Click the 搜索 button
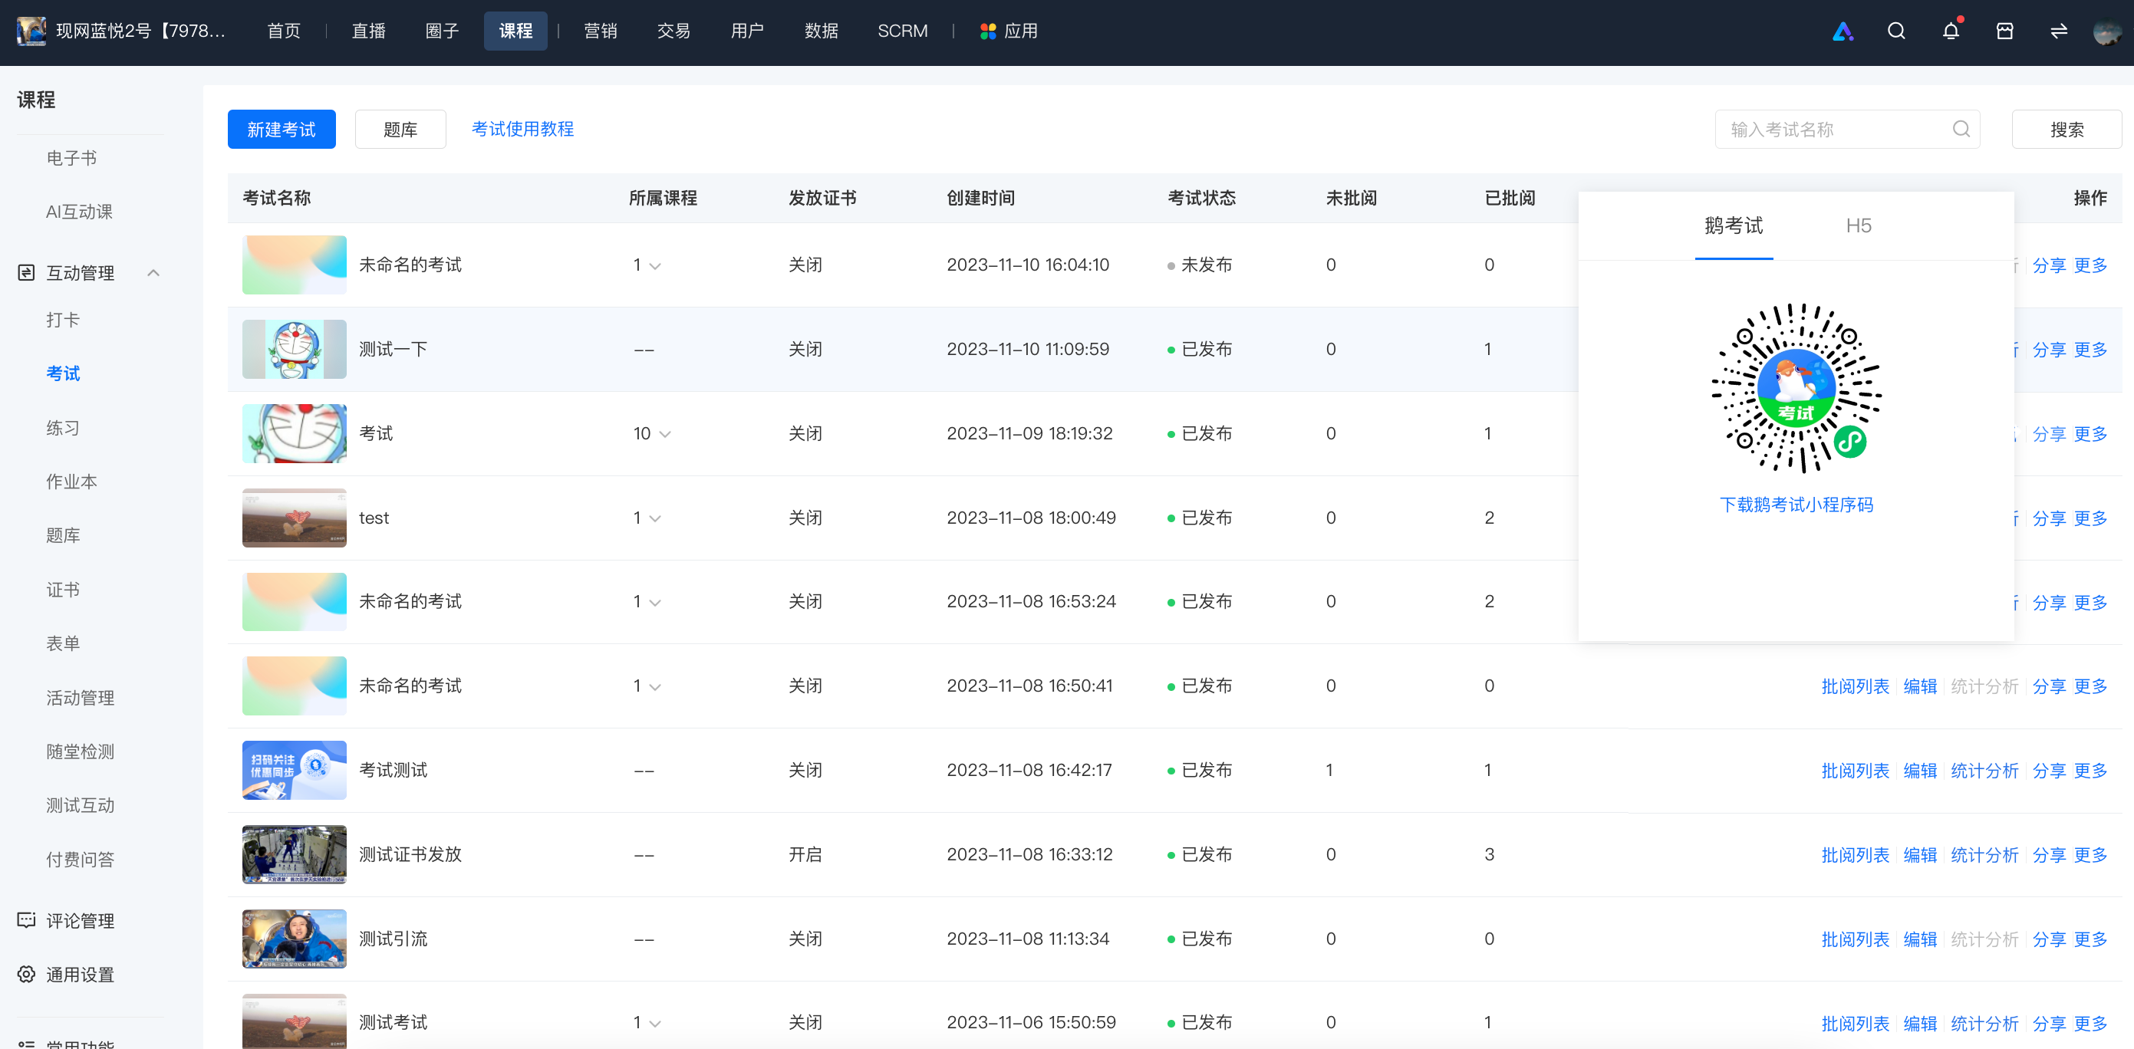Viewport: 2134px width, 1049px height. point(2066,129)
